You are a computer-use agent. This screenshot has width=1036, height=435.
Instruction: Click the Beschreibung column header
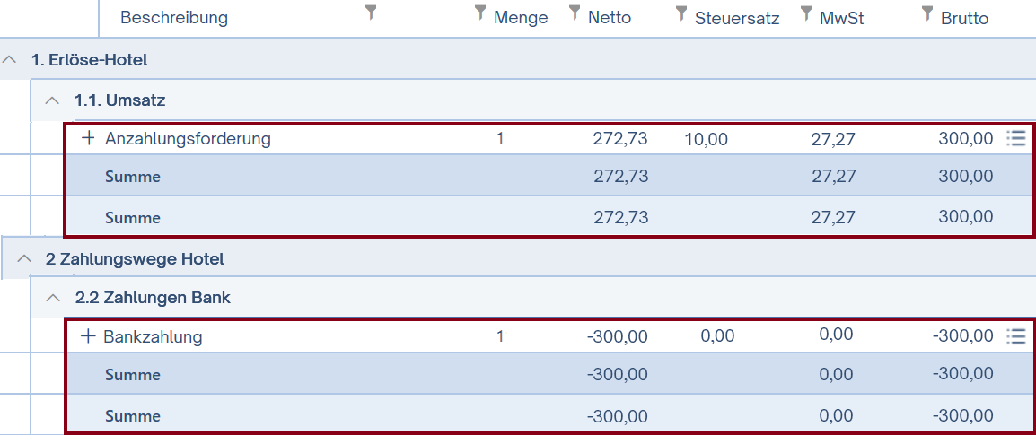[x=174, y=18]
